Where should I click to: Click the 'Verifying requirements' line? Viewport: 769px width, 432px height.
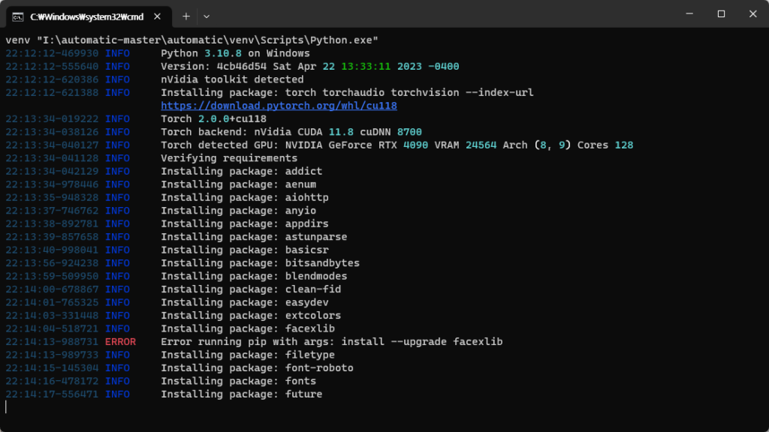[229, 158]
